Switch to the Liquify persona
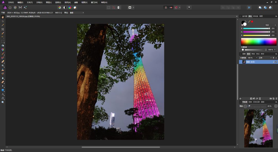Screen dimensions: 278x152 pyautogui.click(x=10, y=7)
